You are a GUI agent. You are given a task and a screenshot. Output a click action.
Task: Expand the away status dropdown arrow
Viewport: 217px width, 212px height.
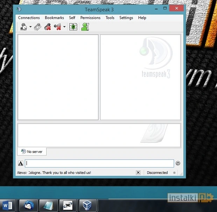pos(30,27)
